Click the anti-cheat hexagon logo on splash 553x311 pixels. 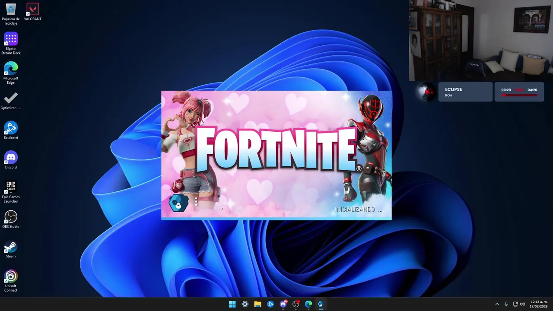[x=178, y=203]
